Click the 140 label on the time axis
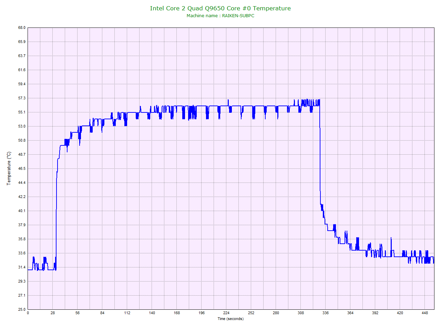441x330 pixels. point(152,313)
